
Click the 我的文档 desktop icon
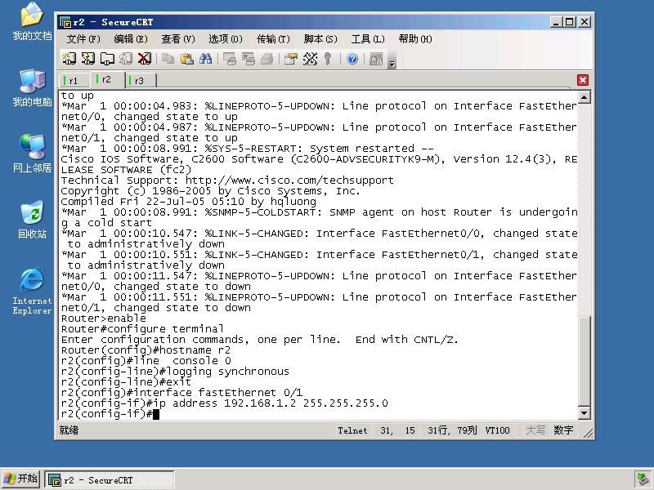32,22
